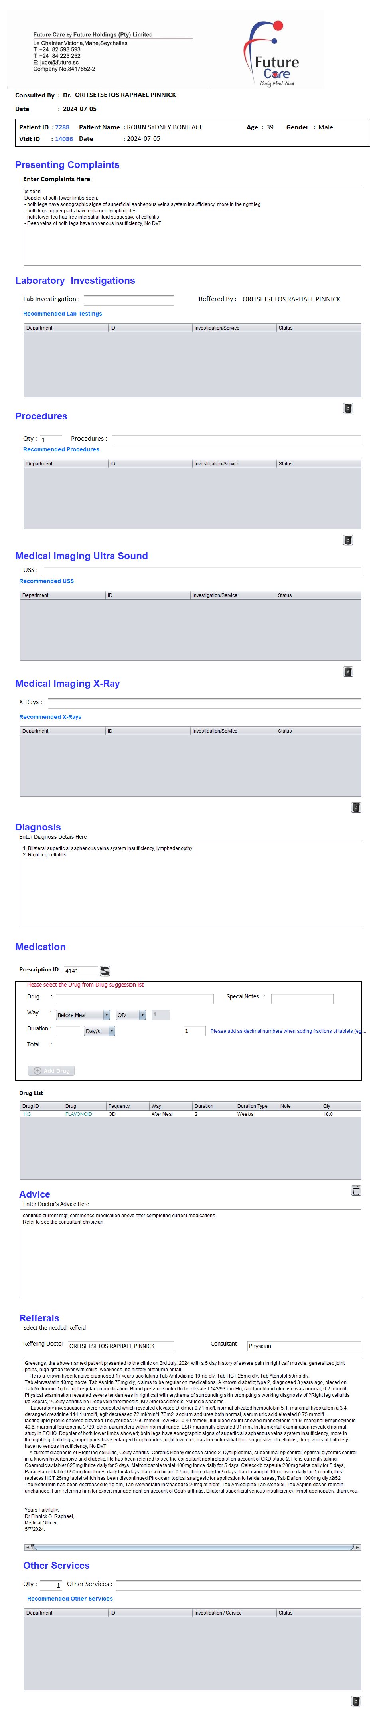The image size is (371, 1720).
Task: Click delete icon below the Procedures table
Action: pos(347,540)
